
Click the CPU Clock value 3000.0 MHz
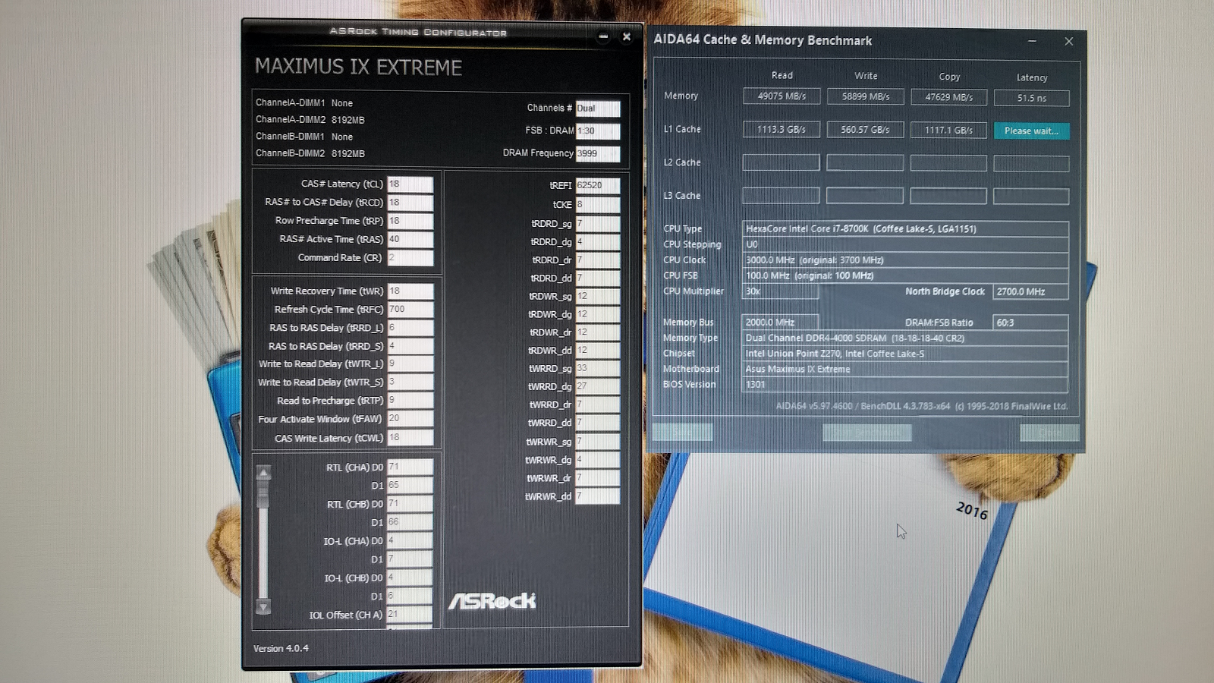click(905, 260)
